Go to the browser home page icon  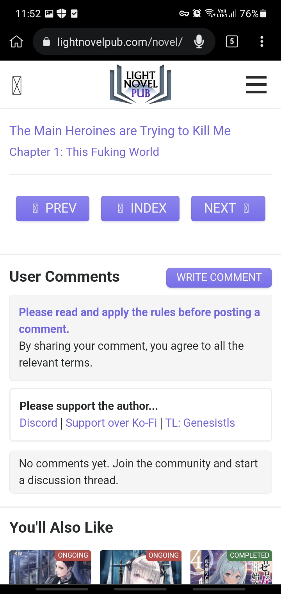(x=16, y=41)
